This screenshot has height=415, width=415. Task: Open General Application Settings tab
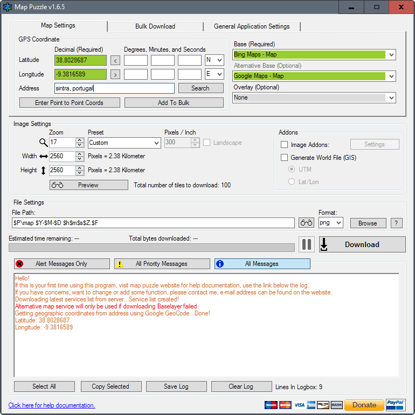coord(252,26)
